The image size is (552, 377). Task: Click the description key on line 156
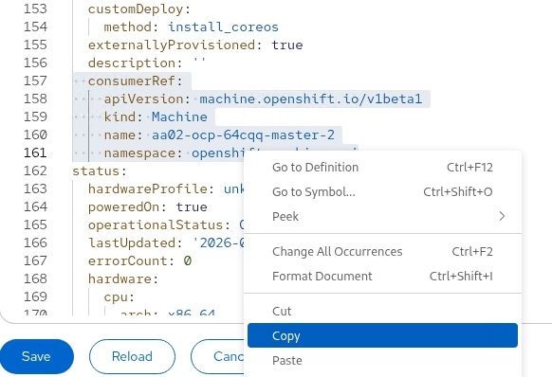131,63
